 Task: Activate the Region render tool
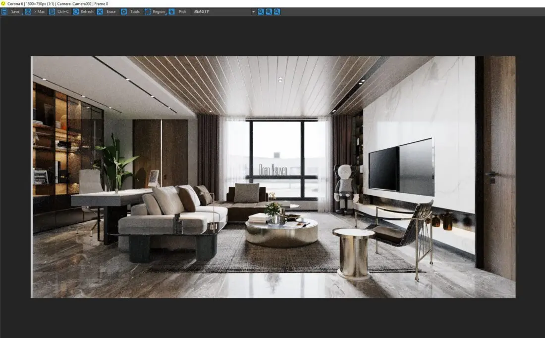click(155, 11)
